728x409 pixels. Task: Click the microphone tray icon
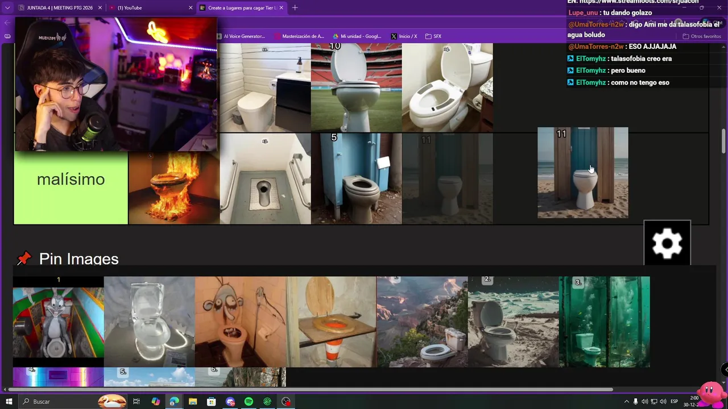(636, 402)
